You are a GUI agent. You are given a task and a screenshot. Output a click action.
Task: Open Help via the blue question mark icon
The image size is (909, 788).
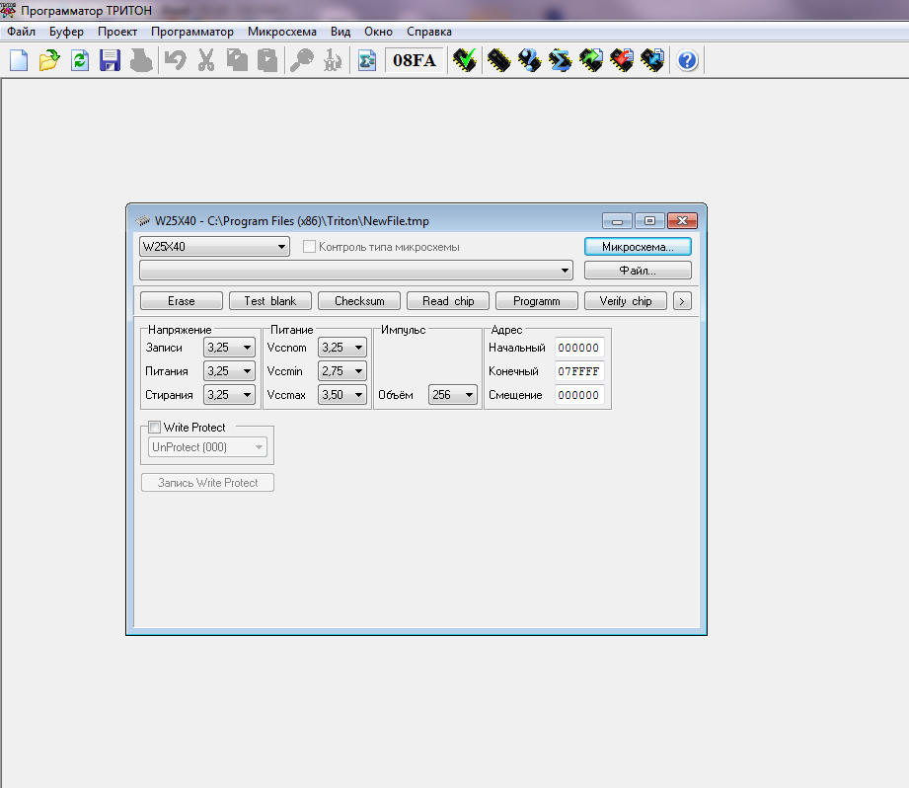pyautogui.click(x=688, y=60)
